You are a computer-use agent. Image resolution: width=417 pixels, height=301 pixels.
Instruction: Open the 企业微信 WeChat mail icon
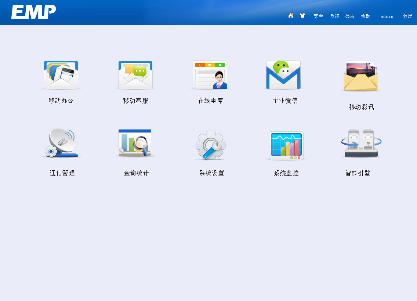coord(283,75)
